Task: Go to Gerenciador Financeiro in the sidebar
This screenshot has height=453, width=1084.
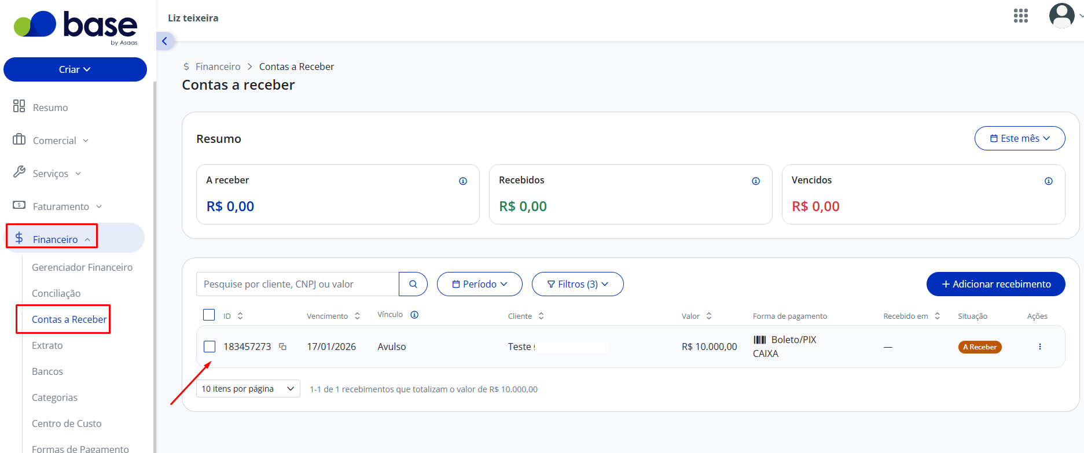Action: (x=82, y=267)
